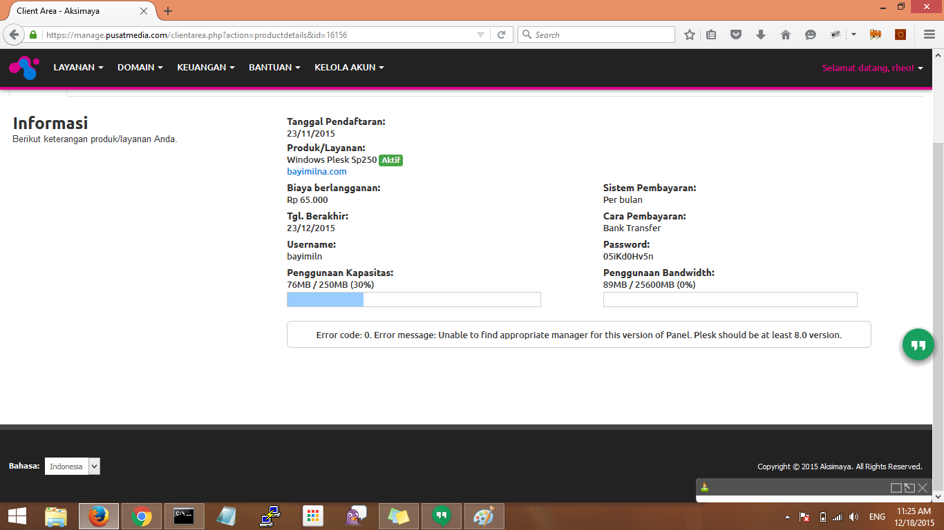Open Hangouts from the taskbar

(x=442, y=516)
